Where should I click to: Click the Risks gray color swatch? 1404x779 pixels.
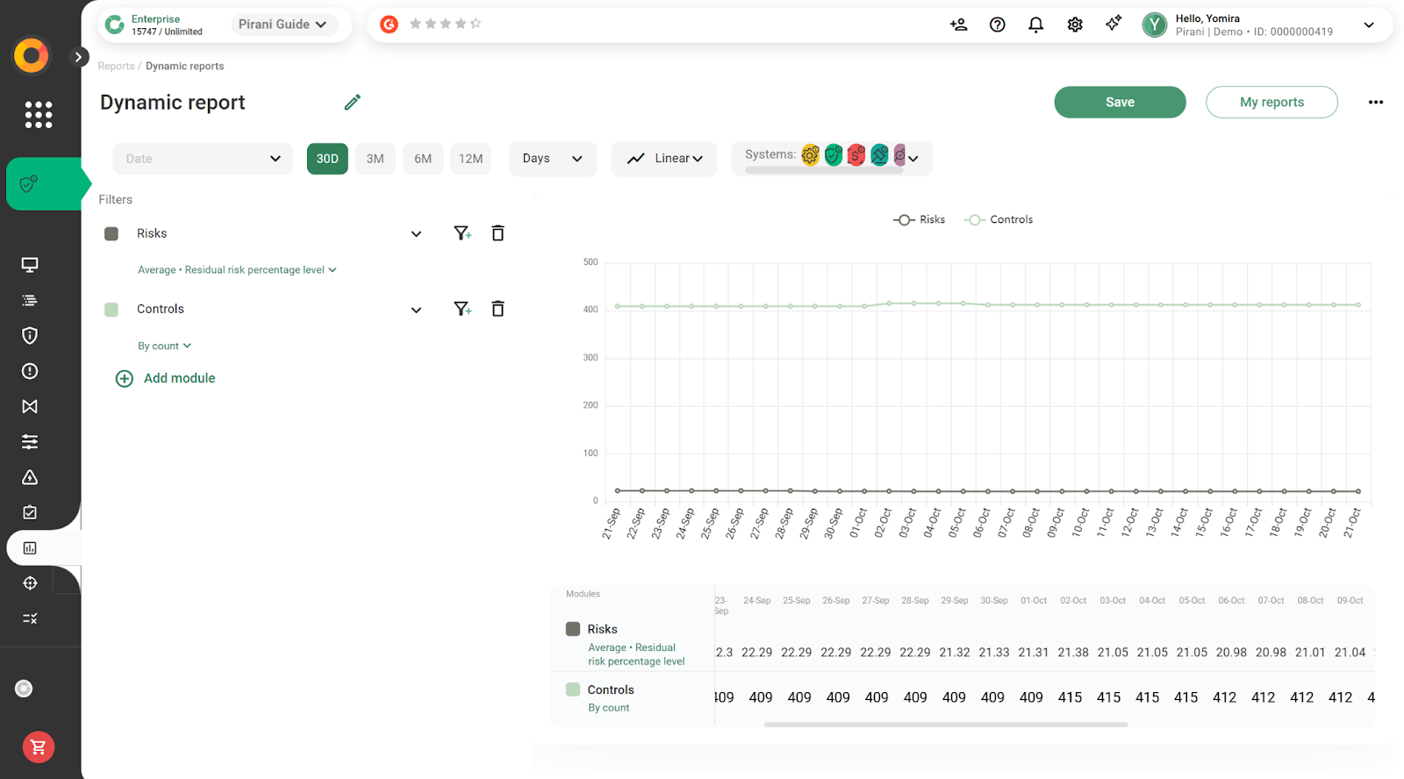coord(111,233)
